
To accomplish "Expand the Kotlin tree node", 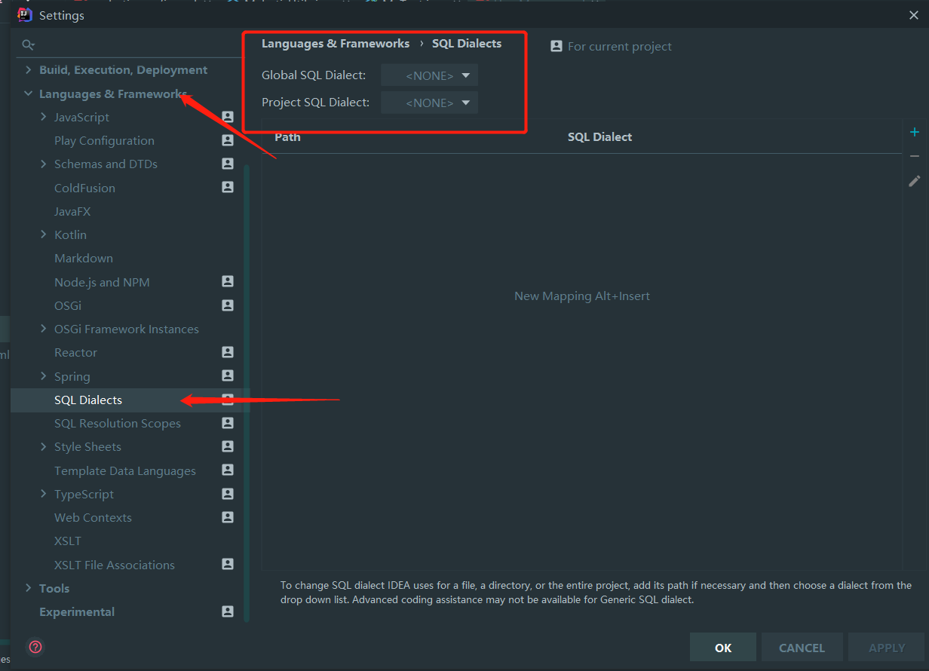I will [44, 234].
